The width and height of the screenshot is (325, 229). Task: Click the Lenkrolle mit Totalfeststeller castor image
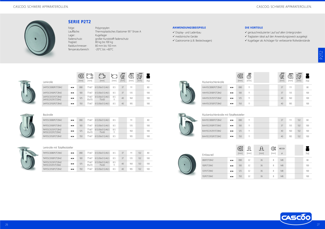click(x=28, y=158)
